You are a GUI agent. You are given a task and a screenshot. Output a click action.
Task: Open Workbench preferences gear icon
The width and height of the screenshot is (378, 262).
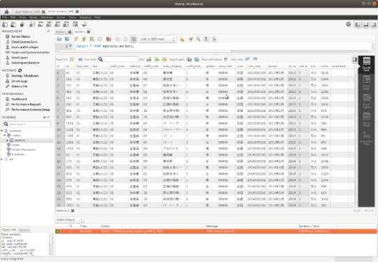point(349,24)
